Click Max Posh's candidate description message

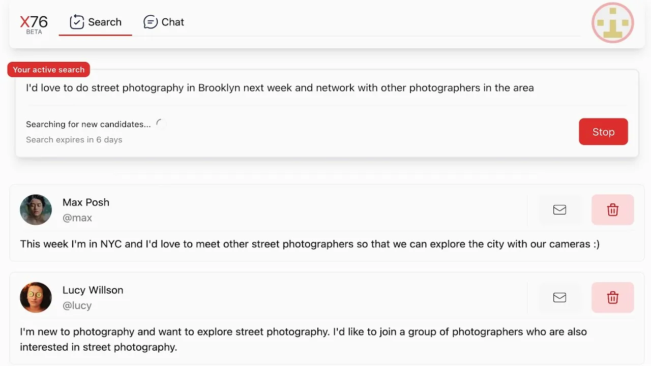(310, 244)
